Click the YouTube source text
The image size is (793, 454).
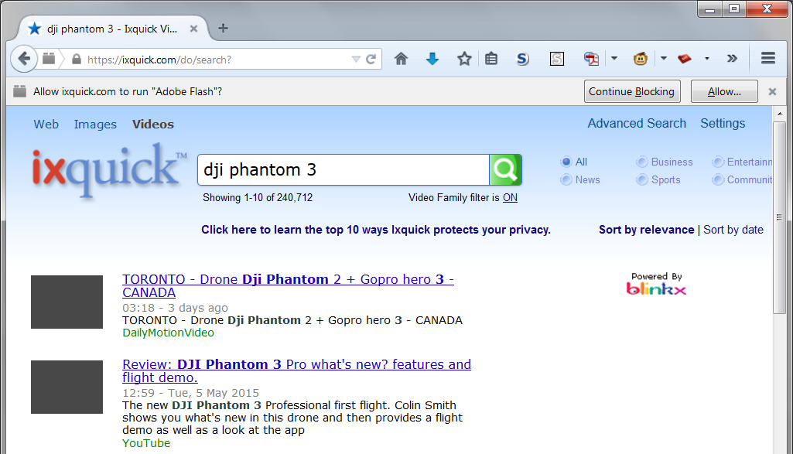[146, 443]
